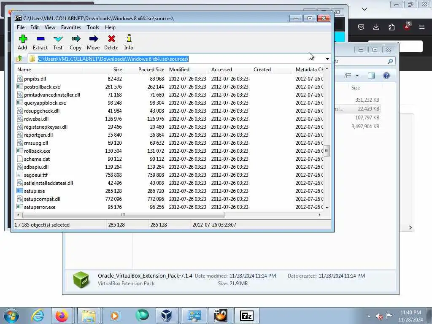The height and width of the screenshot is (324, 432).
Task: Open the View menu
Action: [50, 27]
